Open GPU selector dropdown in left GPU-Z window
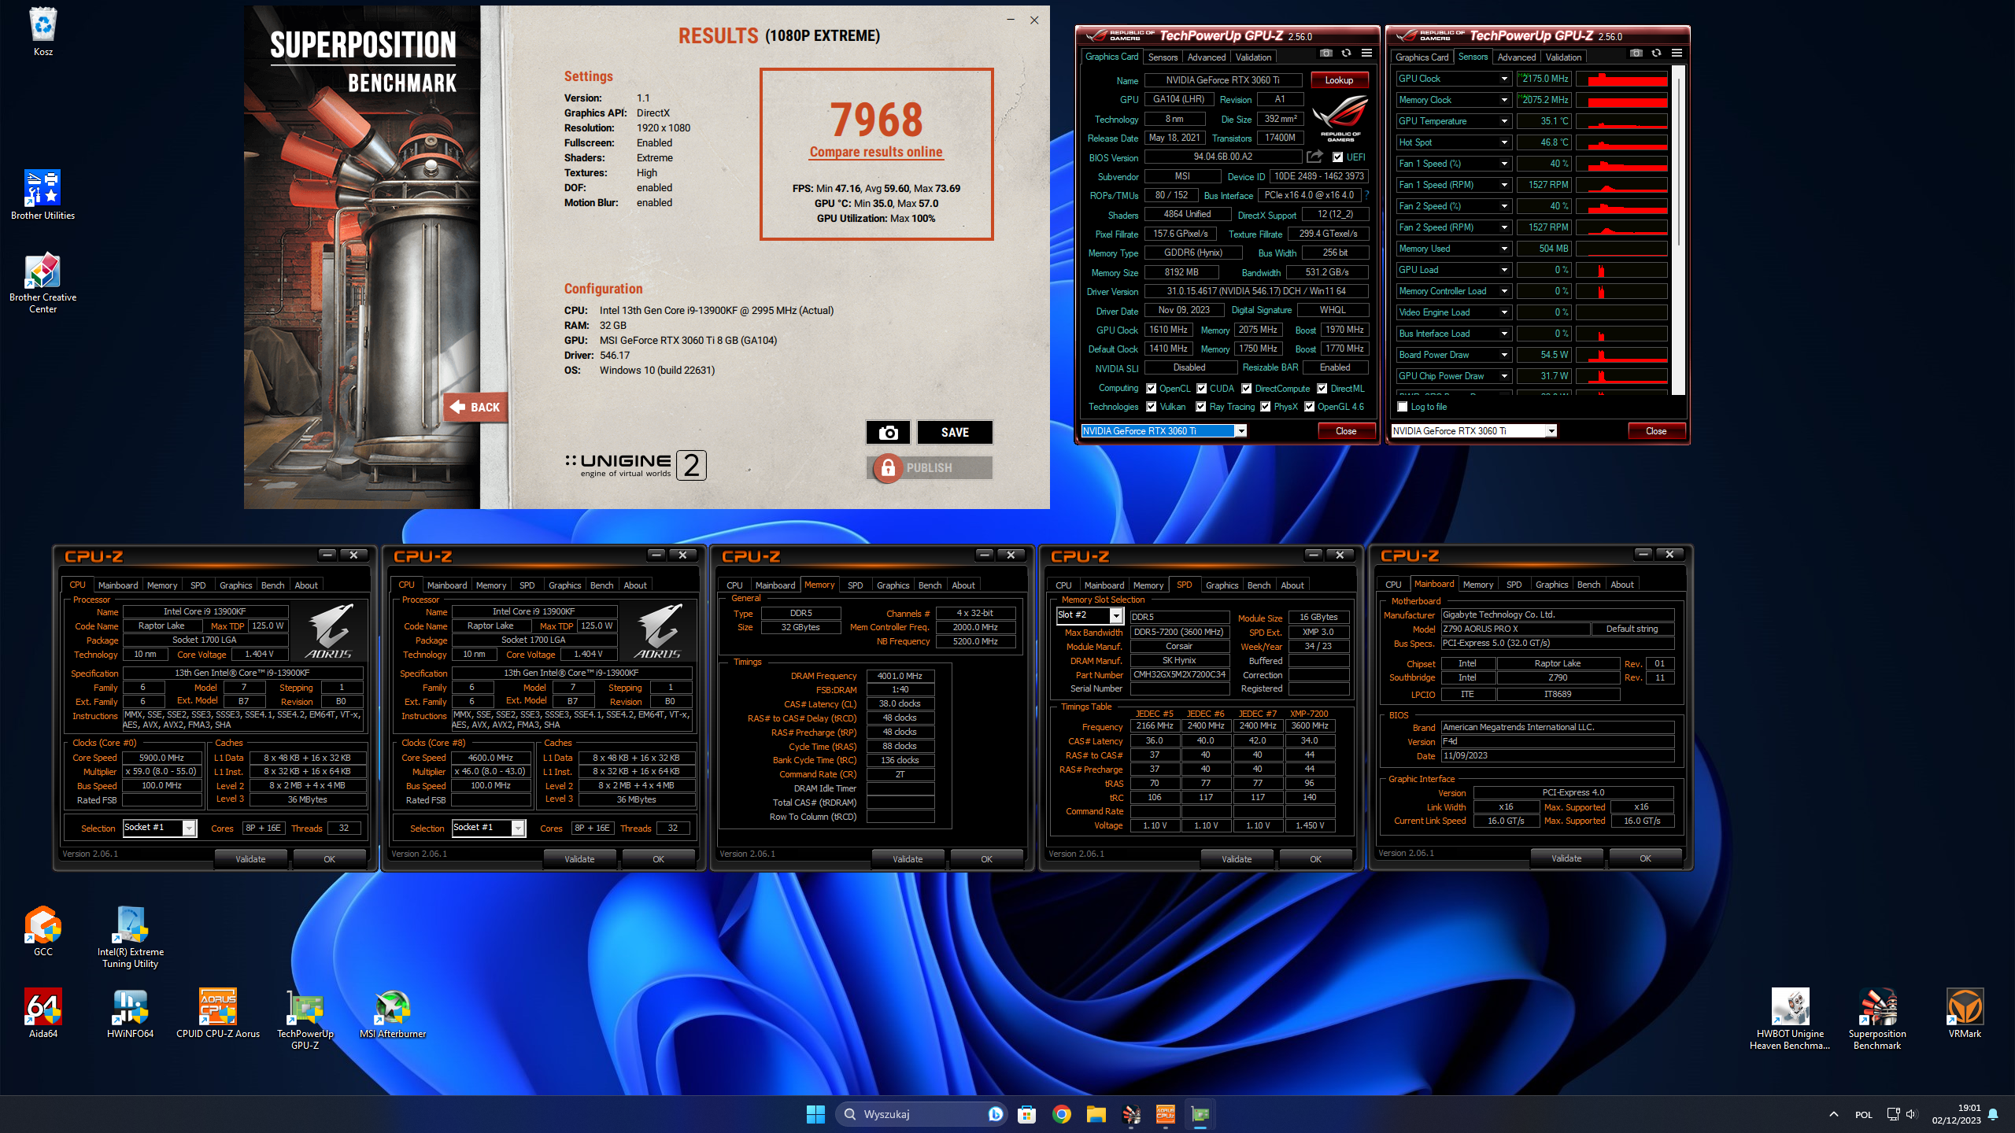Image resolution: width=2015 pixels, height=1133 pixels. (x=1240, y=431)
